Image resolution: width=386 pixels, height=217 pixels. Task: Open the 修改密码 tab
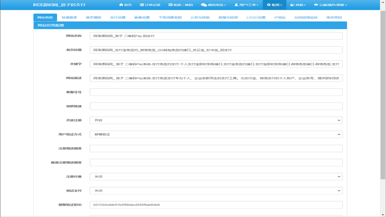click(x=334, y=17)
